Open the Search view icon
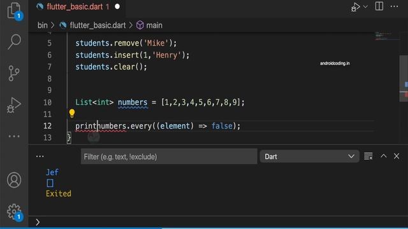408x229 pixels. coord(14,41)
